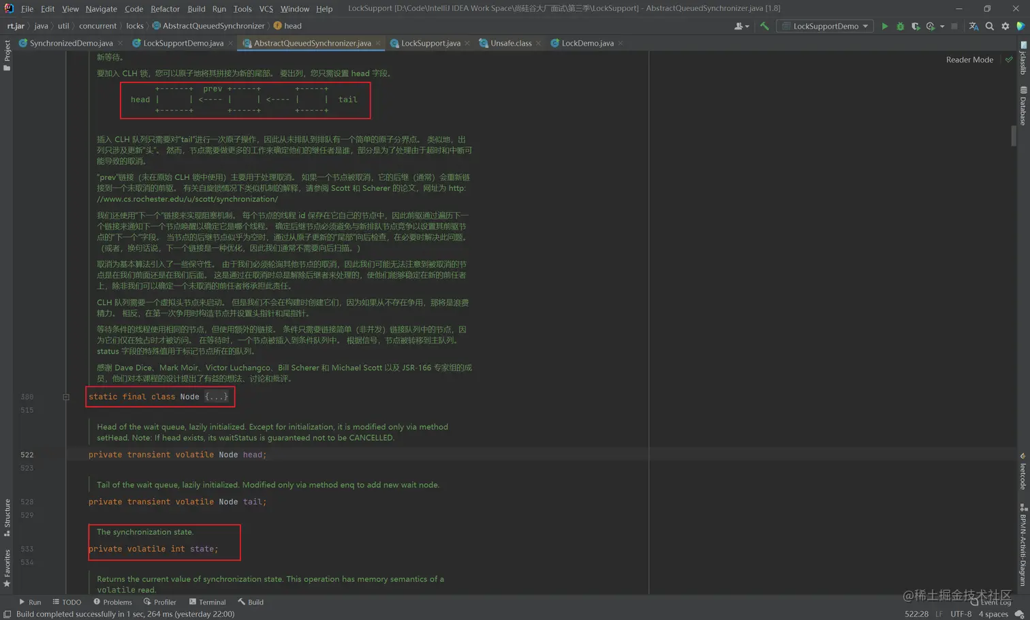Image resolution: width=1030 pixels, height=620 pixels.
Task: Open the user account icon dropdown
Action: [x=741, y=26]
